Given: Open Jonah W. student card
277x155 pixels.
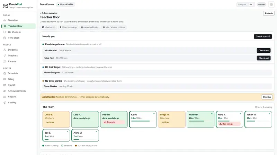Looking at the screenshot, I should (x=258, y=119).
